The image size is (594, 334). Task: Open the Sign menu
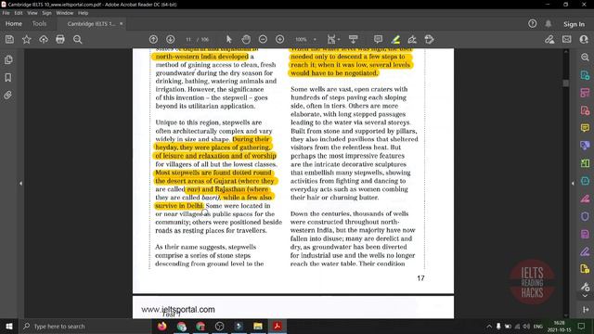(46, 13)
